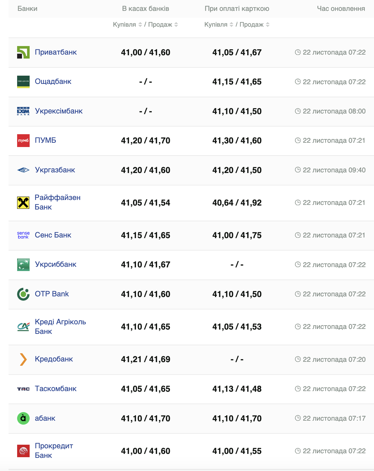Screen dimensions: 374x471
Task: Open the Приватбанк link
Action: click(x=56, y=52)
